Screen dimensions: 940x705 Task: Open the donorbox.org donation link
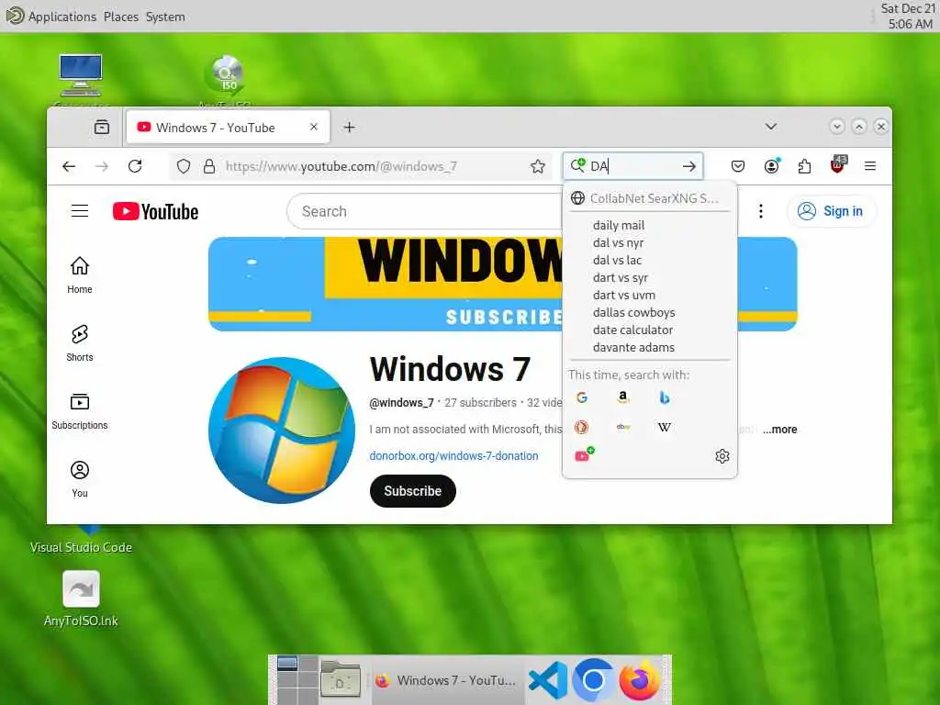coord(453,455)
